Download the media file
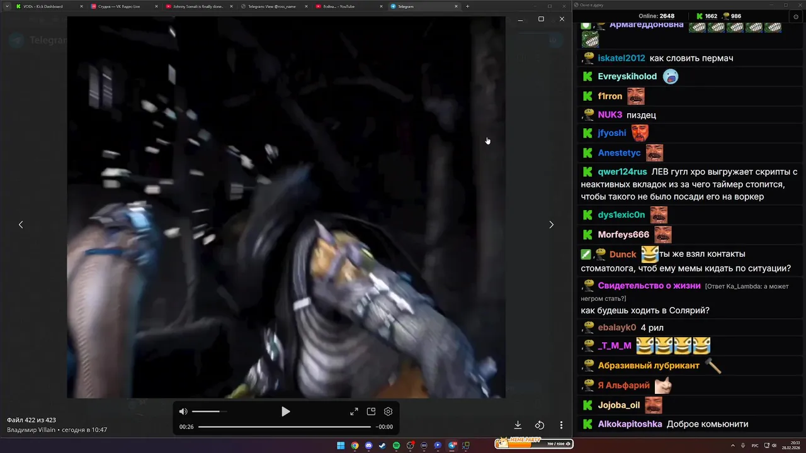Viewport: 806px width, 453px height. (x=518, y=425)
